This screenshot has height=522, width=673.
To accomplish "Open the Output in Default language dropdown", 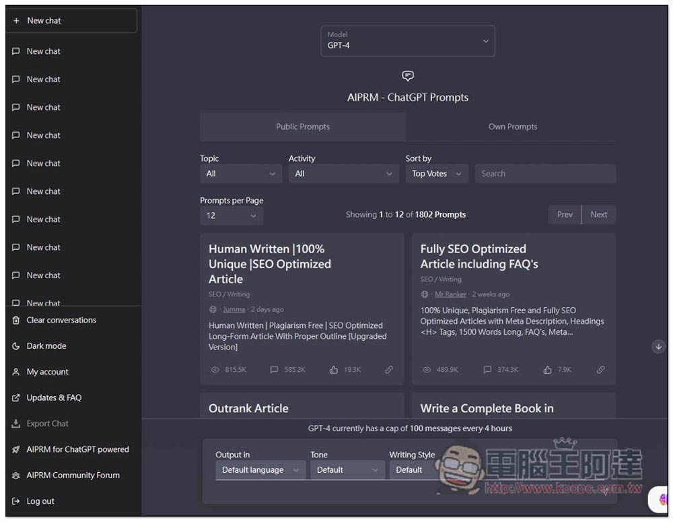I will tap(260, 469).
